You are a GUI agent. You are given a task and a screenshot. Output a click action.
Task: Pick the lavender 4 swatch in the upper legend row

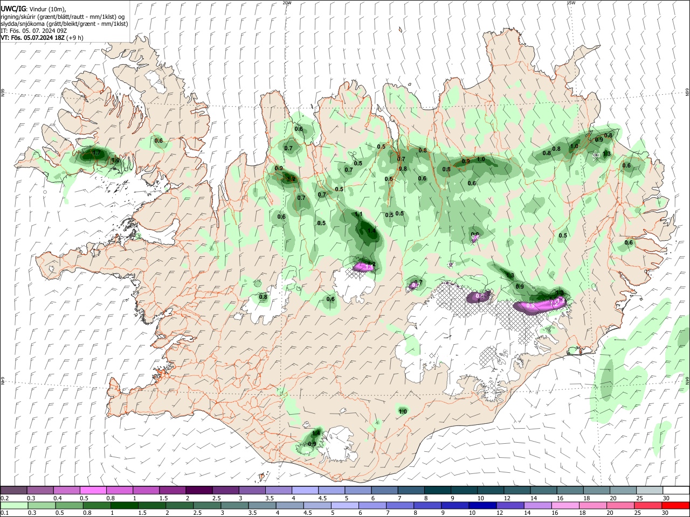[x=304, y=491]
